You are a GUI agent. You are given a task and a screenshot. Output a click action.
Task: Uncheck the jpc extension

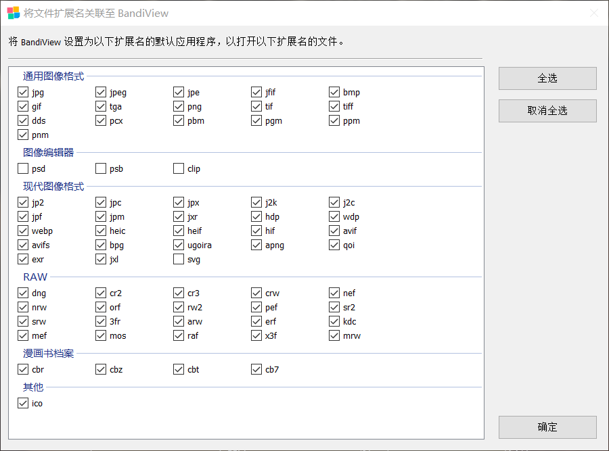[101, 202]
